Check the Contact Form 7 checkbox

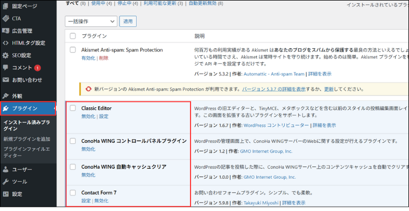click(x=73, y=193)
